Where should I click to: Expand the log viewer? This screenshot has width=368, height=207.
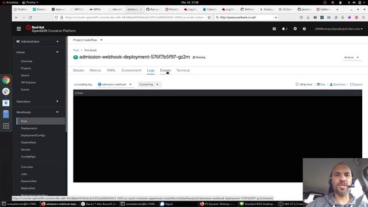click(356, 85)
